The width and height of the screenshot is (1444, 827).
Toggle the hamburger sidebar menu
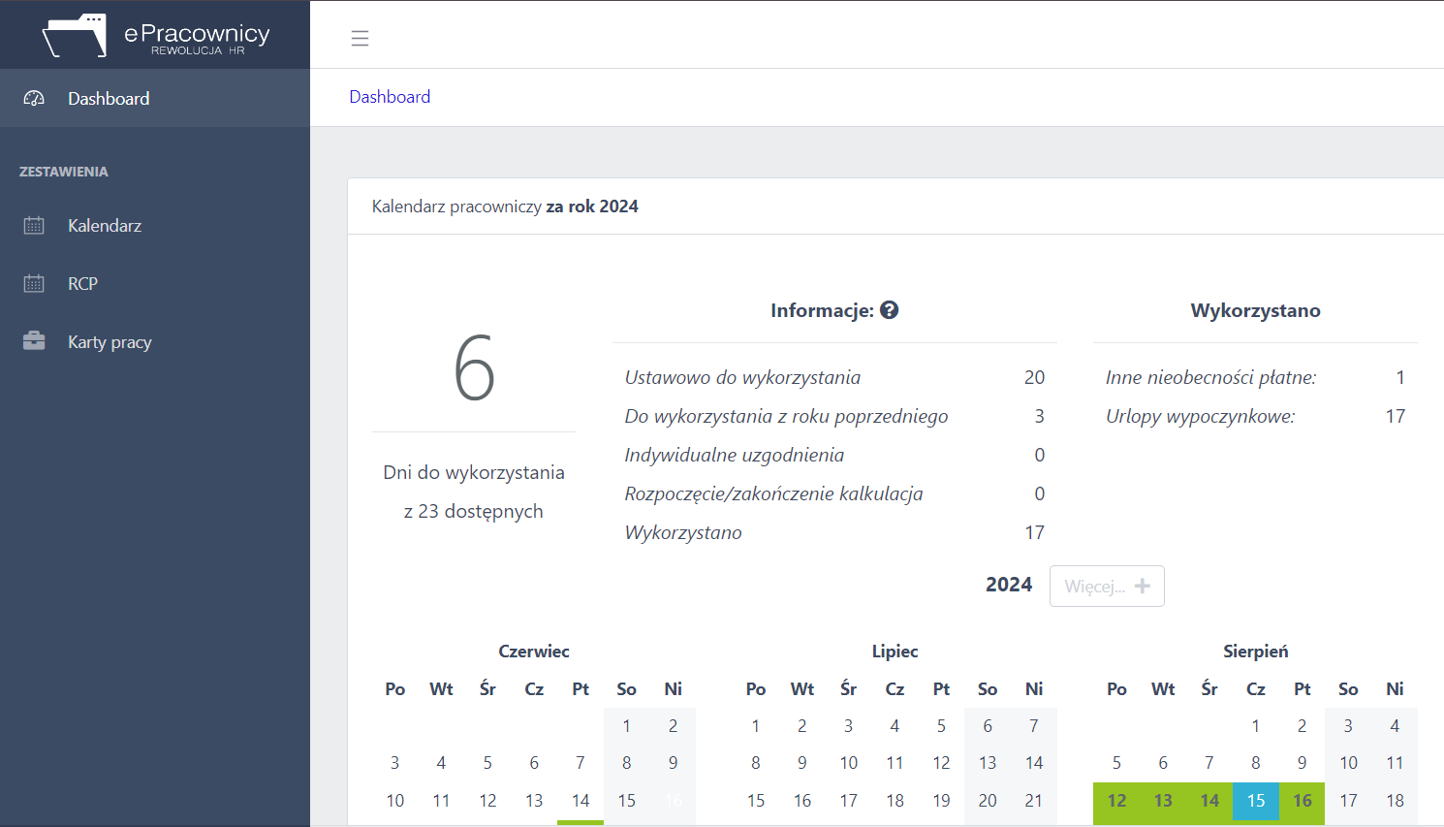(360, 39)
